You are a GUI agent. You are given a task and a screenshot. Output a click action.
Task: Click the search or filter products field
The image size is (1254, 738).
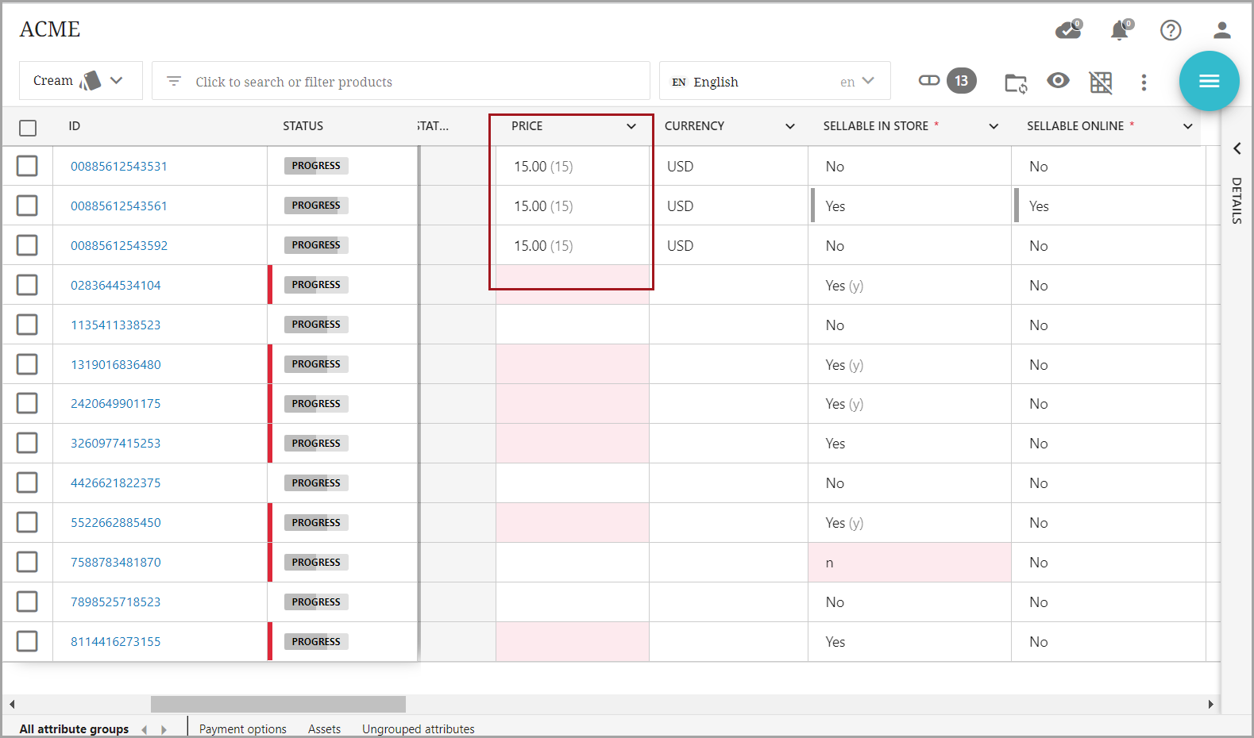tap(401, 82)
